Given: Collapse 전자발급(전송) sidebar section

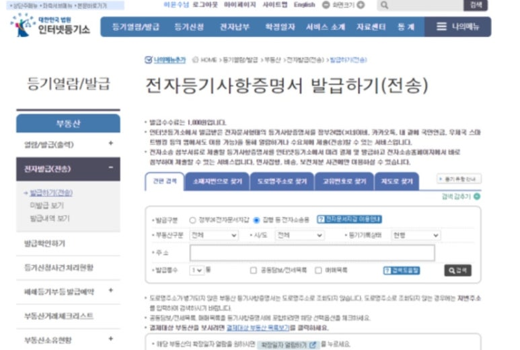Looking at the screenshot, I should pyautogui.click(x=111, y=167).
